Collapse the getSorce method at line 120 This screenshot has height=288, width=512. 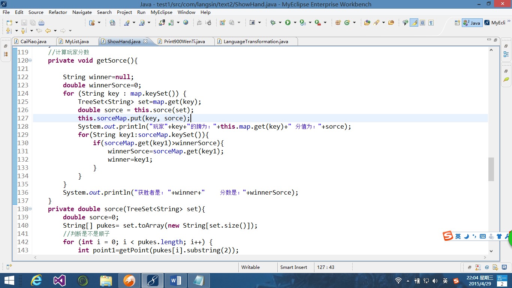click(x=30, y=60)
